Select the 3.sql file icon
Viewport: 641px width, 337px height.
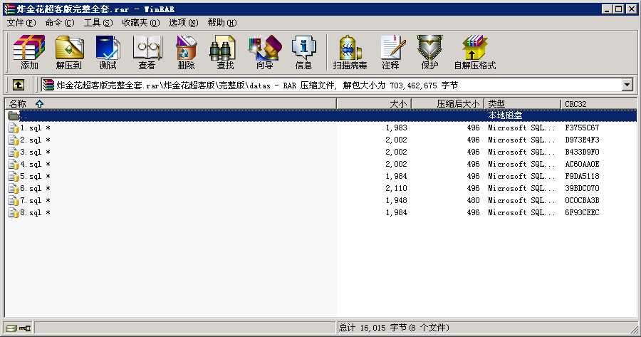pyautogui.click(x=14, y=152)
